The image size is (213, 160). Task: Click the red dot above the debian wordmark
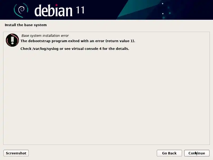(56, 5)
